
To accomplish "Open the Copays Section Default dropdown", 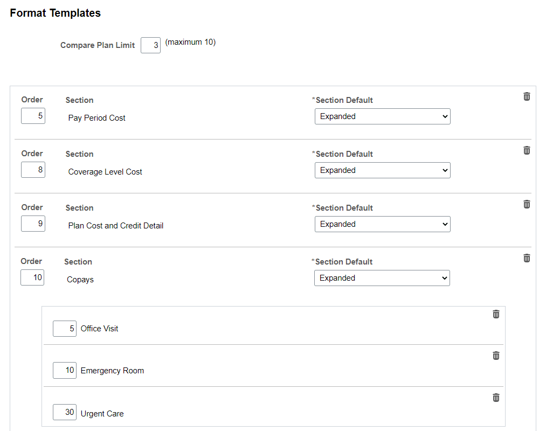I will [382, 278].
